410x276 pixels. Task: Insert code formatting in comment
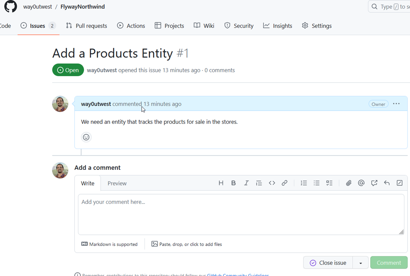pos(272,183)
